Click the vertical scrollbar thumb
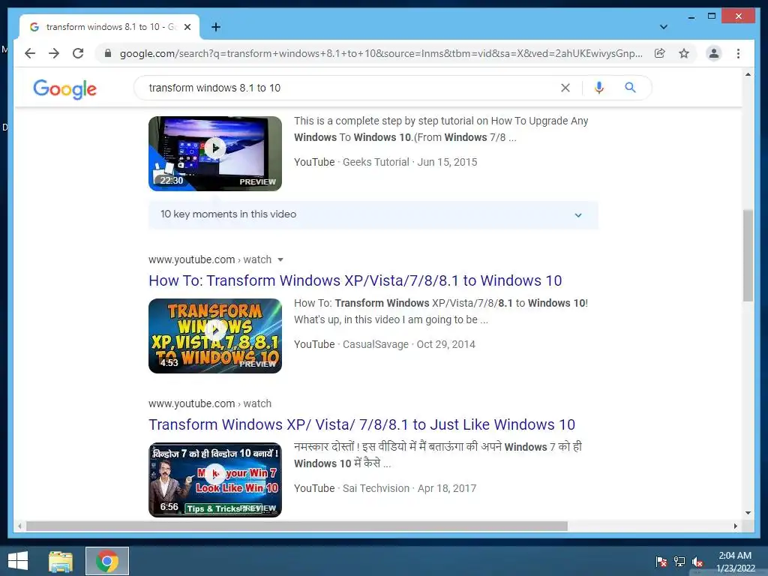This screenshot has width=768, height=576. [x=748, y=255]
